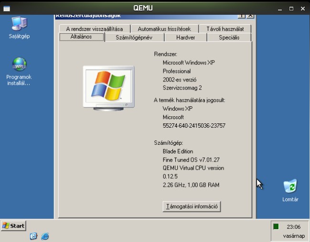Click the QEMU title bar text

(143, 8)
